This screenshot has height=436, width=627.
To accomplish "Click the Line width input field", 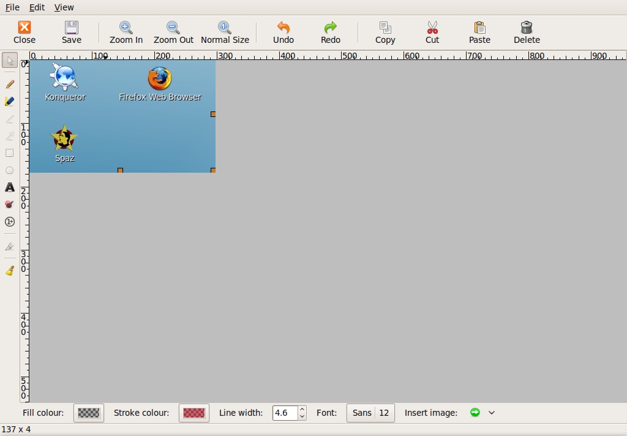I will click(285, 413).
